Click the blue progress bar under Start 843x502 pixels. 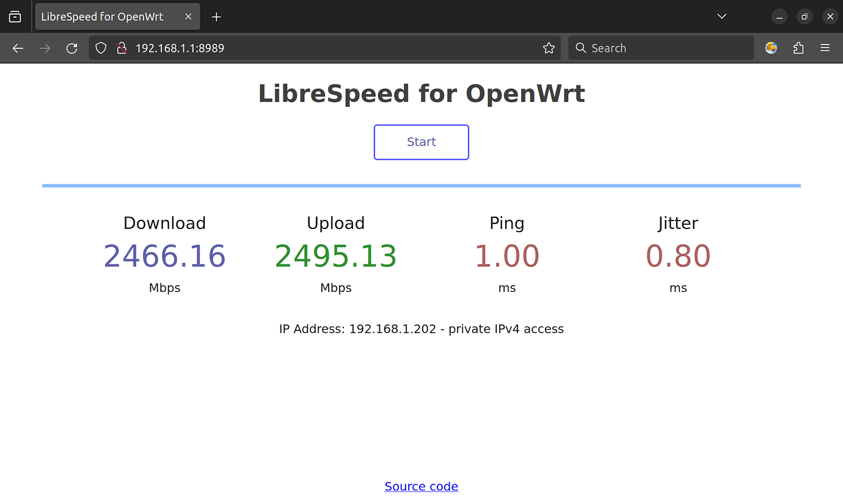421,185
